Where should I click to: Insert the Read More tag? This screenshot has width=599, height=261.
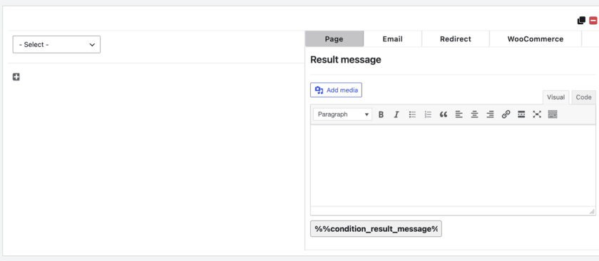521,114
